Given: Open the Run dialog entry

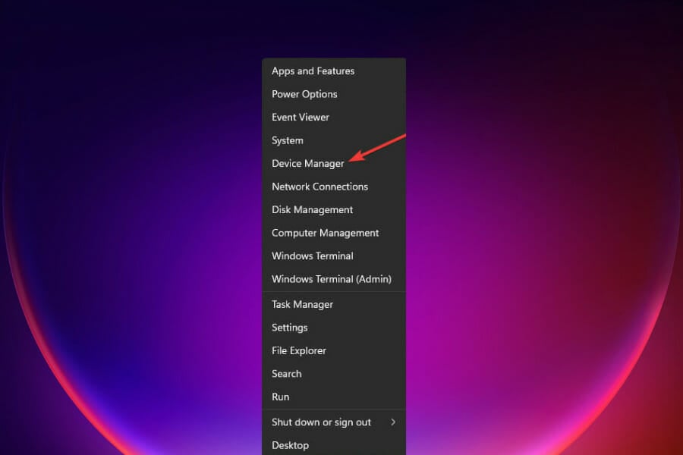Looking at the screenshot, I should click(334, 397).
